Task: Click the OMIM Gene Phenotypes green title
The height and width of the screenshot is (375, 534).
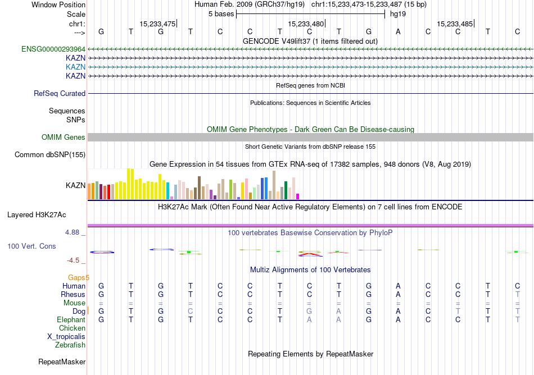Action: (310, 130)
